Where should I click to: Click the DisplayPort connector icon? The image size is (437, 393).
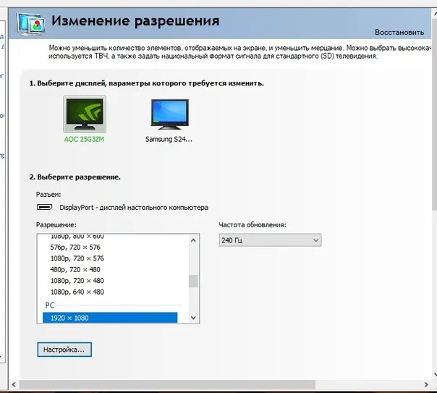click(x=44, y=208)
